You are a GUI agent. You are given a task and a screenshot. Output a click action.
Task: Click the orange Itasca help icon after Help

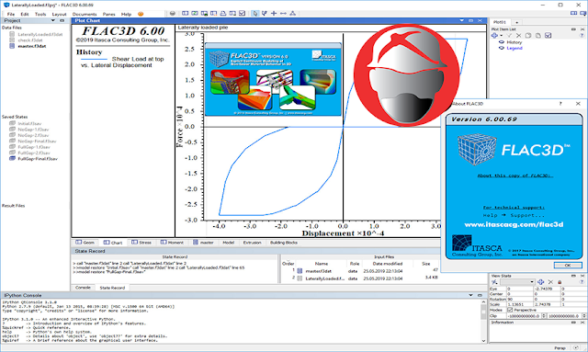click(x=141, y=14)
